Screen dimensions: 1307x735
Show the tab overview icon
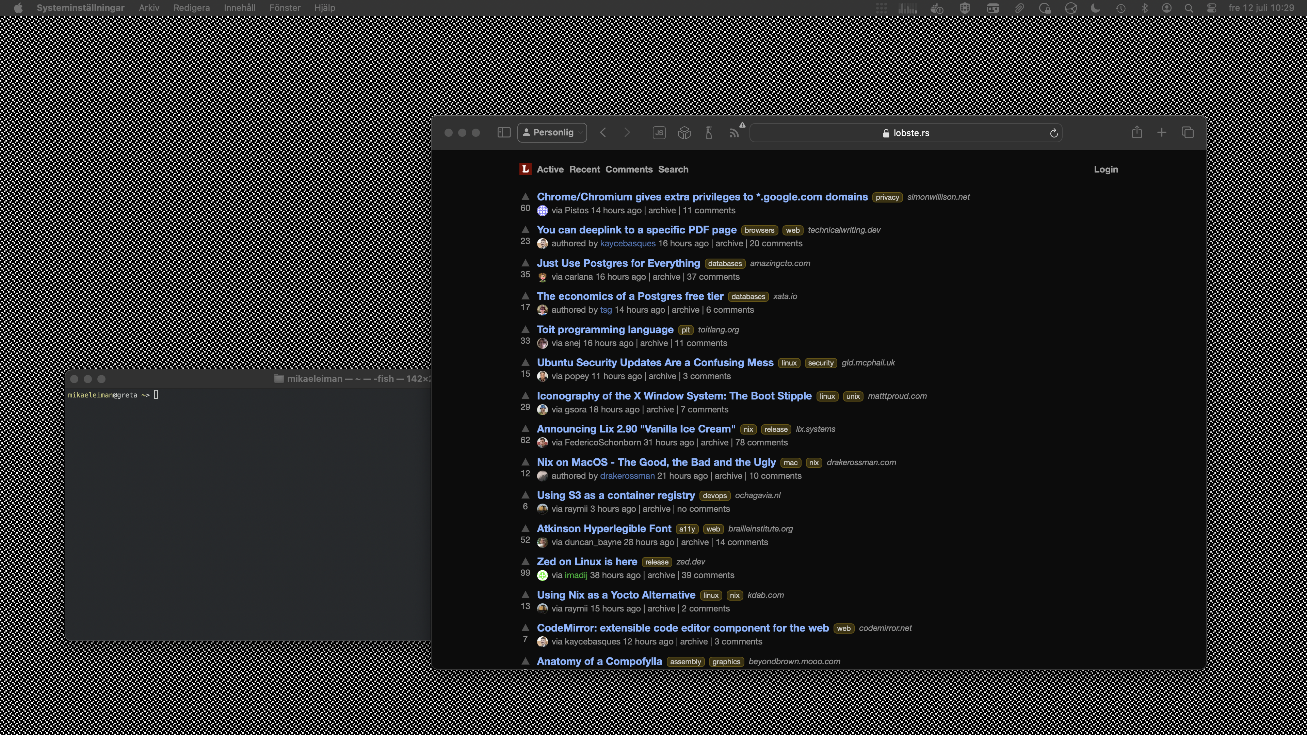(x=1187, y=132)
